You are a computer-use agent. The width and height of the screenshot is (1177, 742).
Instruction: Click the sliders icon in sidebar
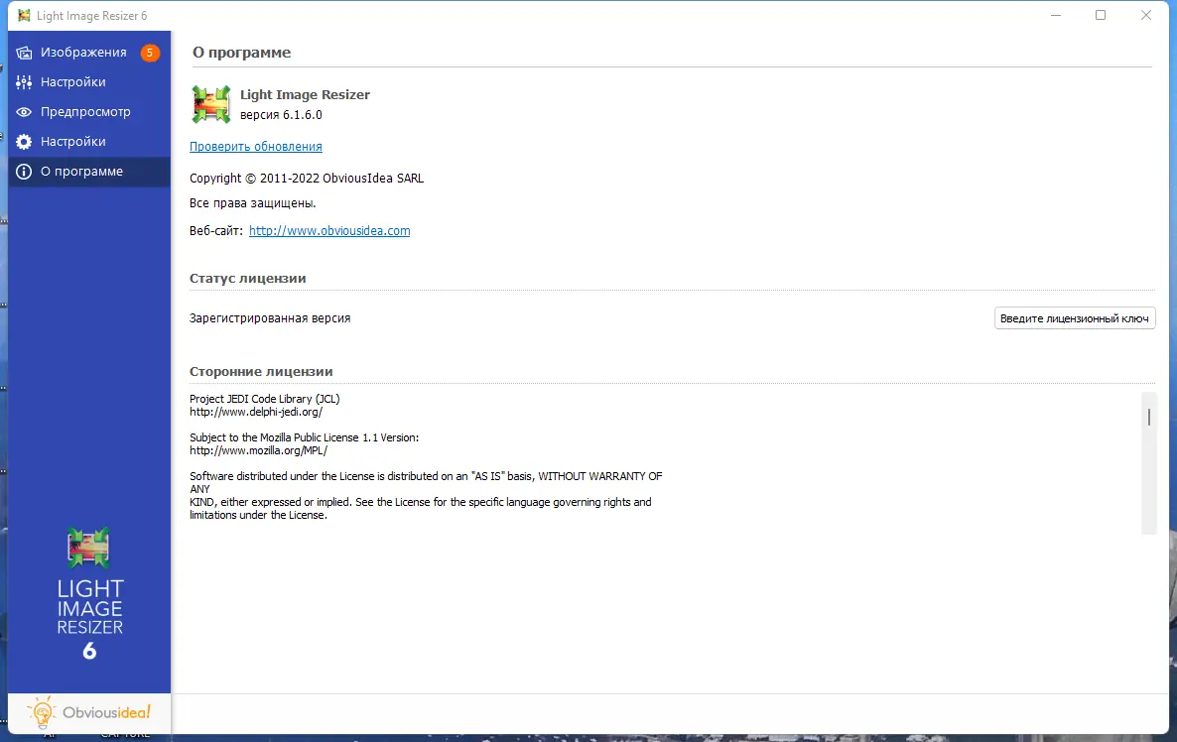coord(24,81)
